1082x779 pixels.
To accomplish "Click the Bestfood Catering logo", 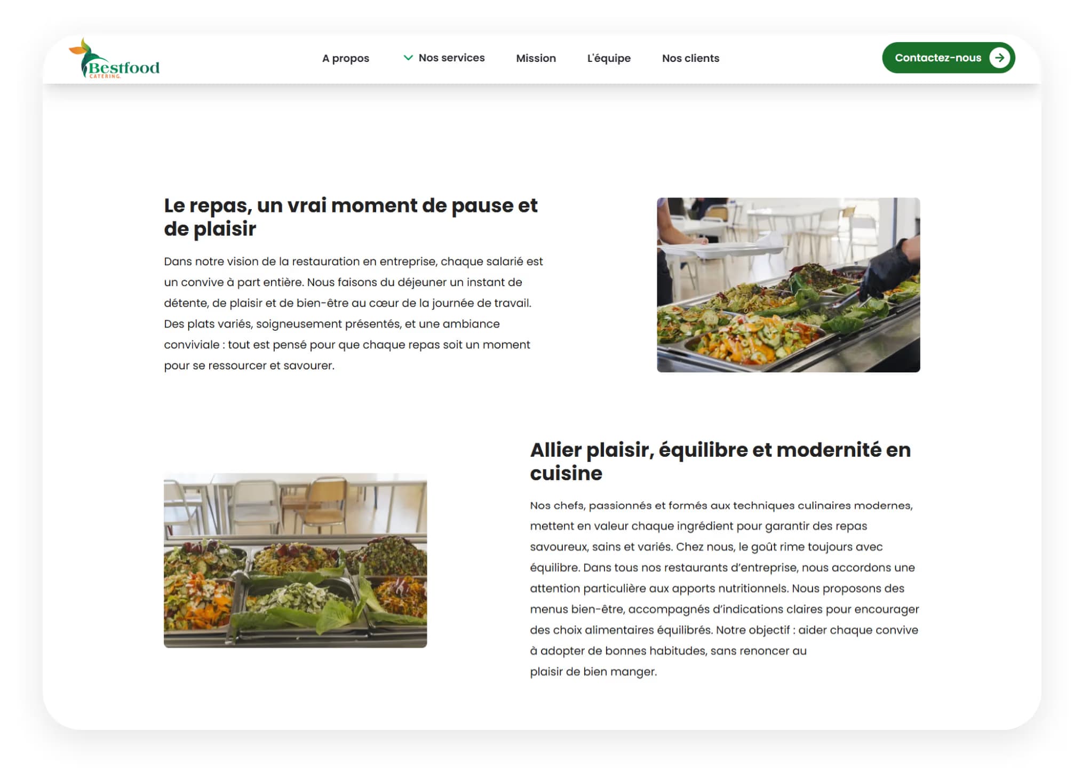I will [114, 58].
